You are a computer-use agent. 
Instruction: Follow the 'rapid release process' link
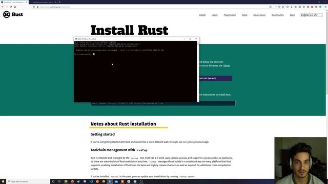(x=176, y=158)
